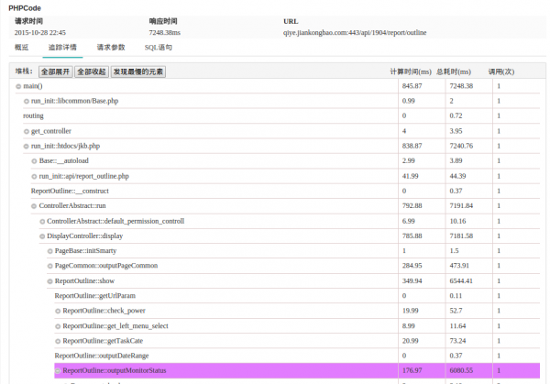Expand run_init::libcommon/Base.php node
This screenshot has width=550, height=384.
coord(27,101)
